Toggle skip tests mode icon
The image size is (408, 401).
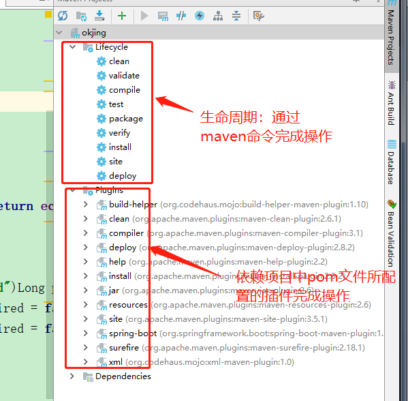(x=200, y=16)
